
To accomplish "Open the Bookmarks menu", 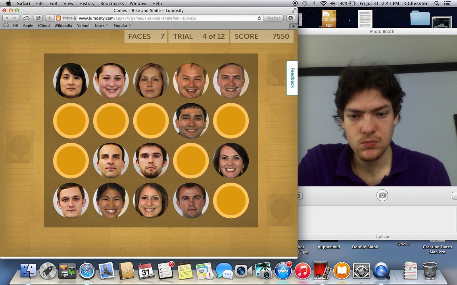I will 112,4.
